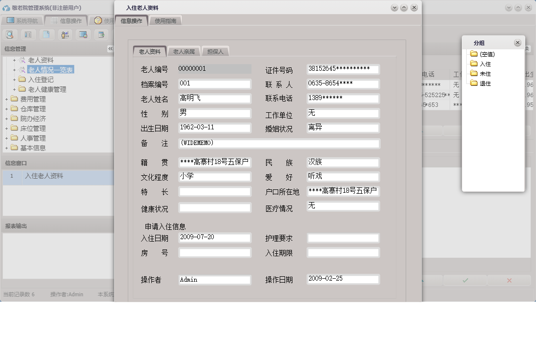
Task: Click the red X cancel button
Action: pyautogui.click(x=509, y=280)
